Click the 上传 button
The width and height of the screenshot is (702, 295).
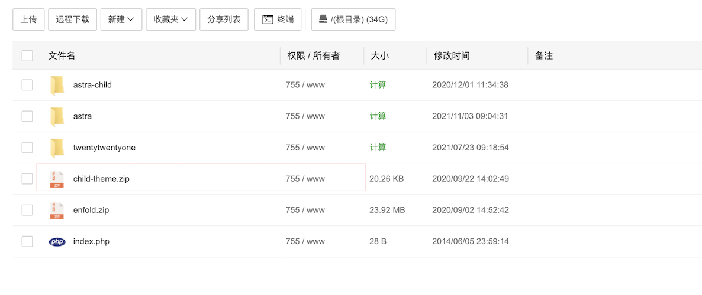[x=28, y=19]
